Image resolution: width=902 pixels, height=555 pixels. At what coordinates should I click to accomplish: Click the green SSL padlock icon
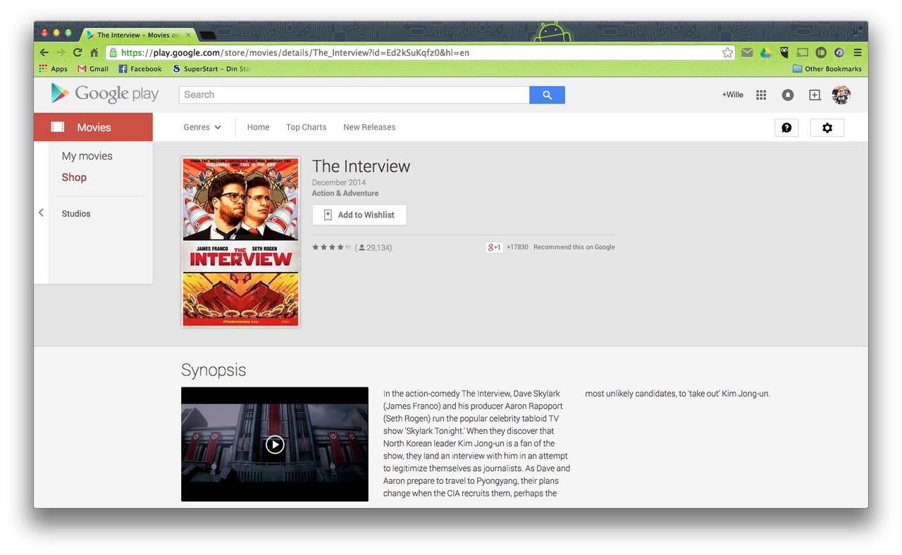(113, 53)
